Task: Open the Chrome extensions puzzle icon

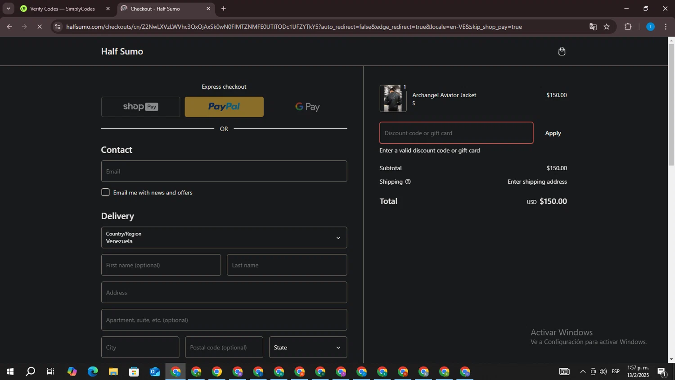Action: pos(628,27)
